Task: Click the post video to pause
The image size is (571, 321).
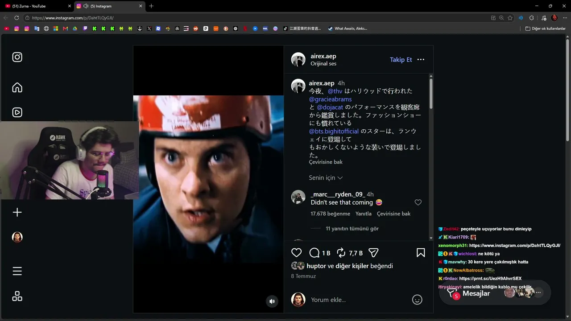Action: (x=208, y=179)
